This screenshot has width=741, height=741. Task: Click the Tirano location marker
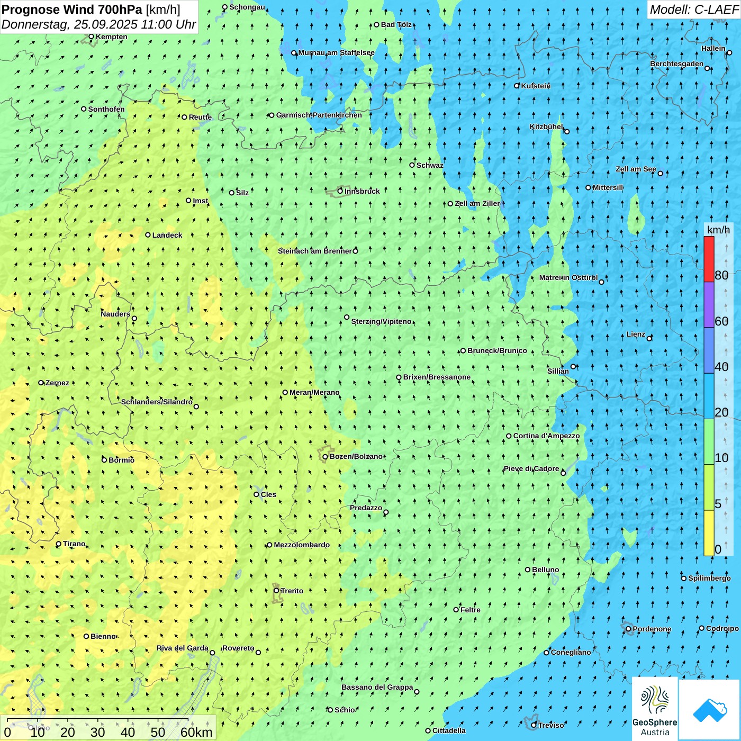pos(59,544)
